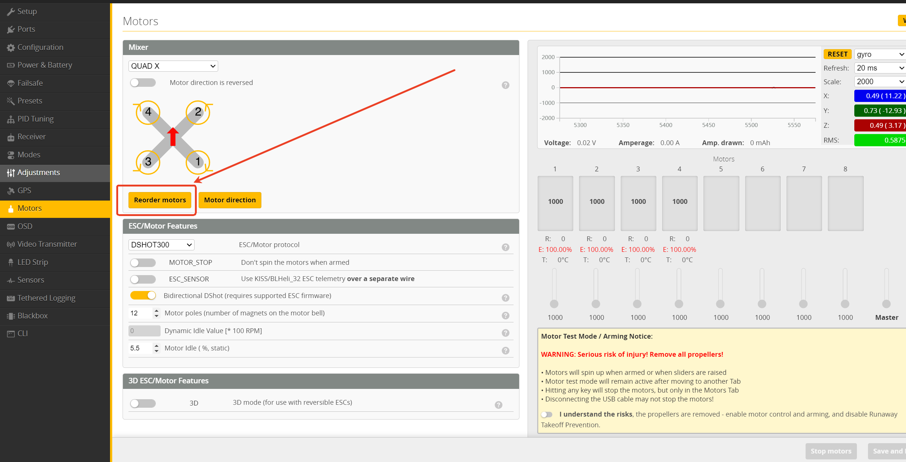The width and height of the screenshot is (906, 462).
Task: Click the Video Transmitter antenna icon
Action: pyautogui.click(x=11, y=244)
